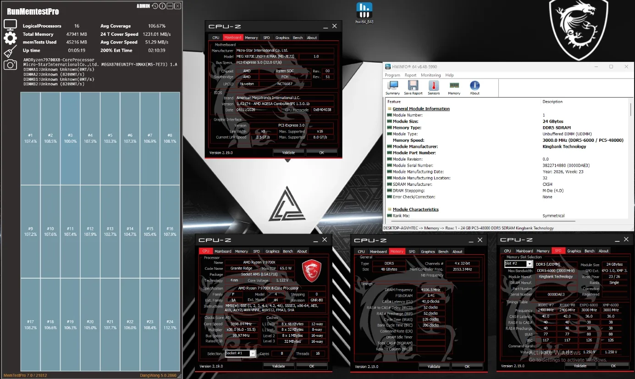Open the Program menu in HWiNFO
635x379 pixels.
[392, 75]
